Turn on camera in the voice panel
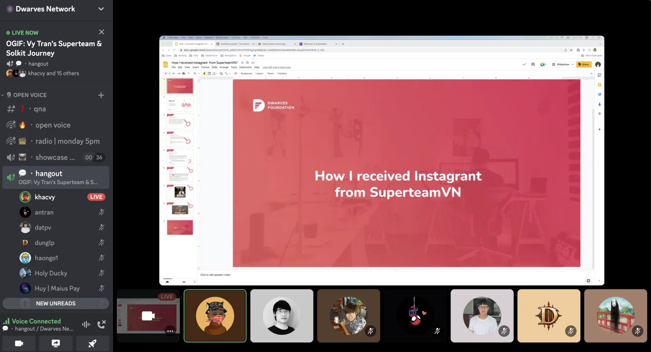The width and height of the screenshot is (651, 352). [19, 343]
